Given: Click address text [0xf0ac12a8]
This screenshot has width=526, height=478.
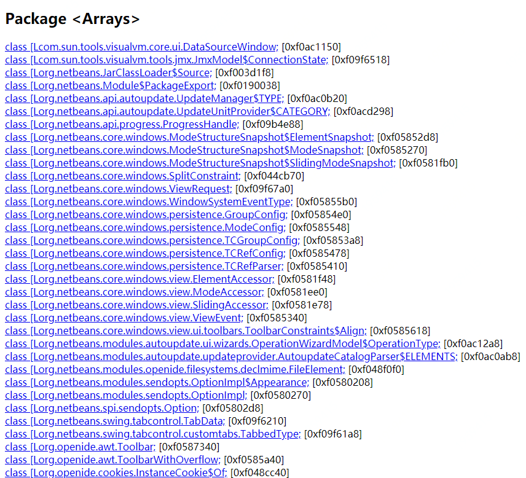Looking at the screenshot, I should point(473,344).
